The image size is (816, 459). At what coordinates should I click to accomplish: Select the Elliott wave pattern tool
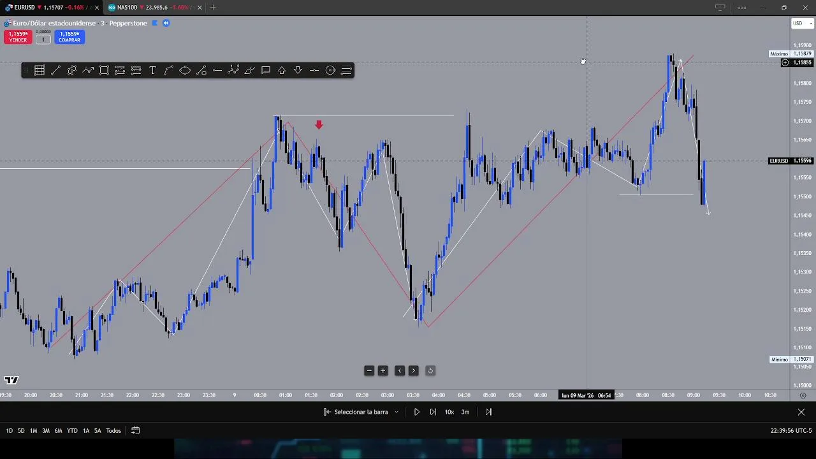(233, 70)
